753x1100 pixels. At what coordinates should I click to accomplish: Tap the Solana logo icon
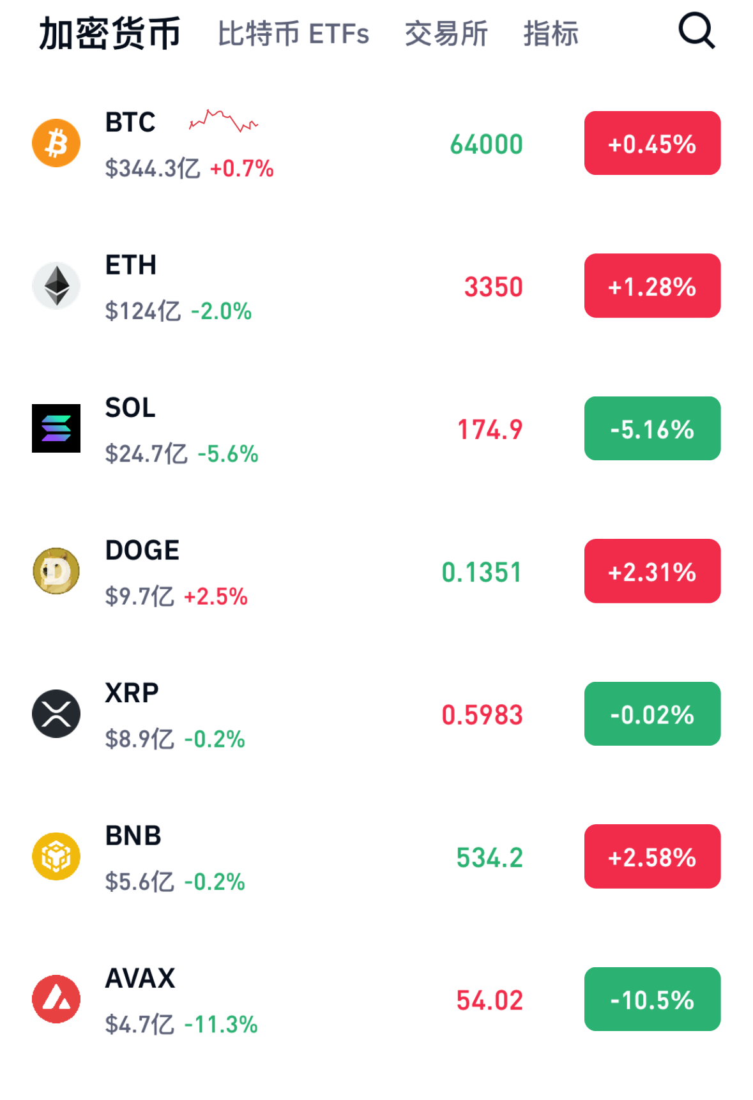click(x=56, y=428)
